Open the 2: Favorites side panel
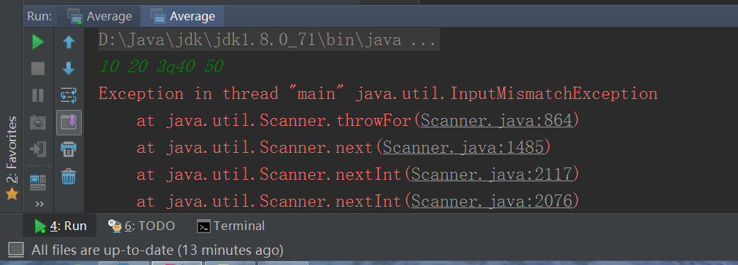 coord(12,158)
